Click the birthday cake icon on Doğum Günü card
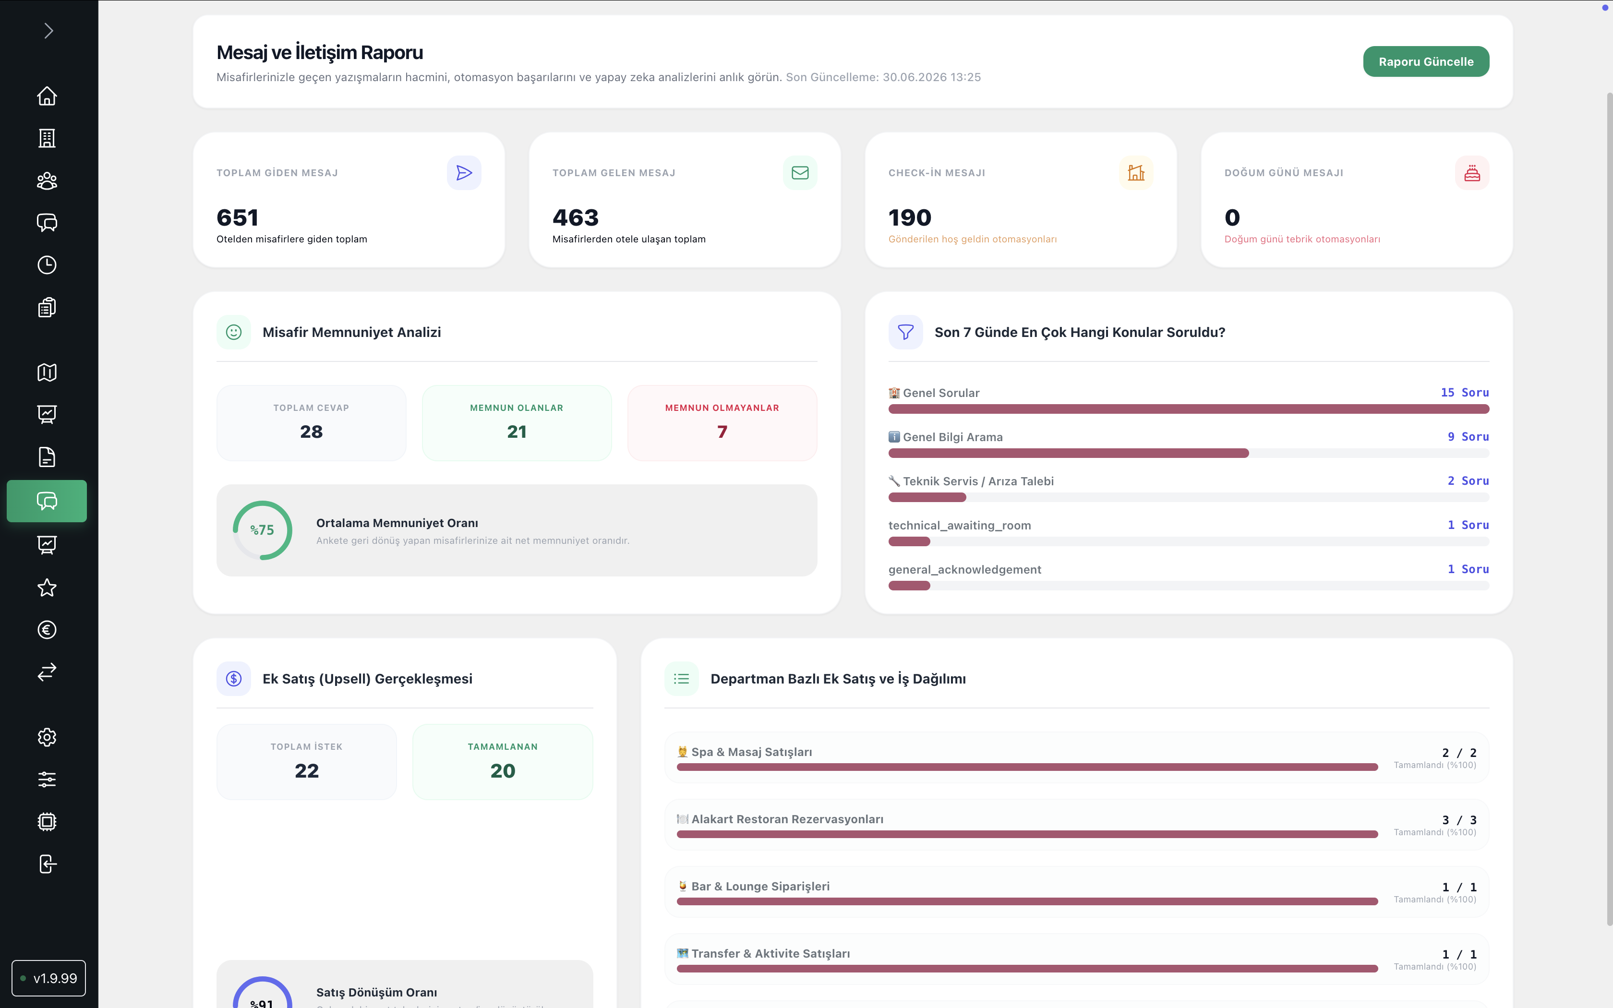Viewport: 1613px width, 1008px height. click(1472, 173)
